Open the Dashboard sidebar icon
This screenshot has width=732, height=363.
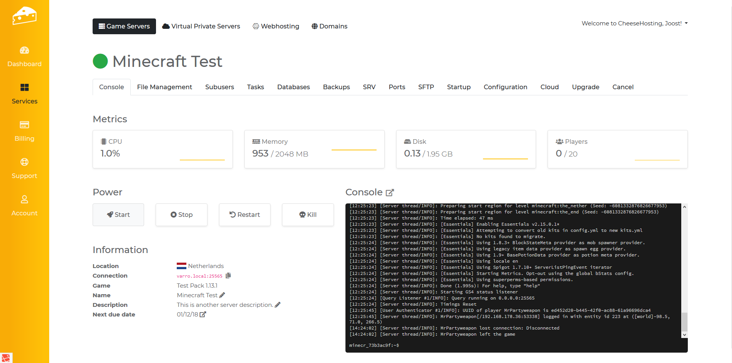(x=24, y=50)
